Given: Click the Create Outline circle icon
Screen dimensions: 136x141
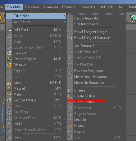Looking at the screenshot, I should click(x=70, y=96).
